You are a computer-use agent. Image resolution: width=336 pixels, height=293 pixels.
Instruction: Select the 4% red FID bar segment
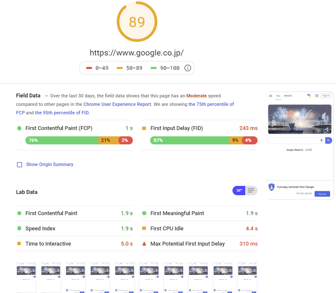pyautogui.click(x=249, y=140)
